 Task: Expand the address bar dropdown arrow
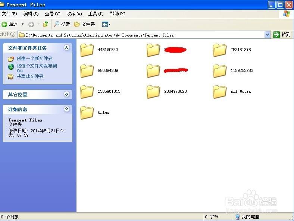pos(267,35)
